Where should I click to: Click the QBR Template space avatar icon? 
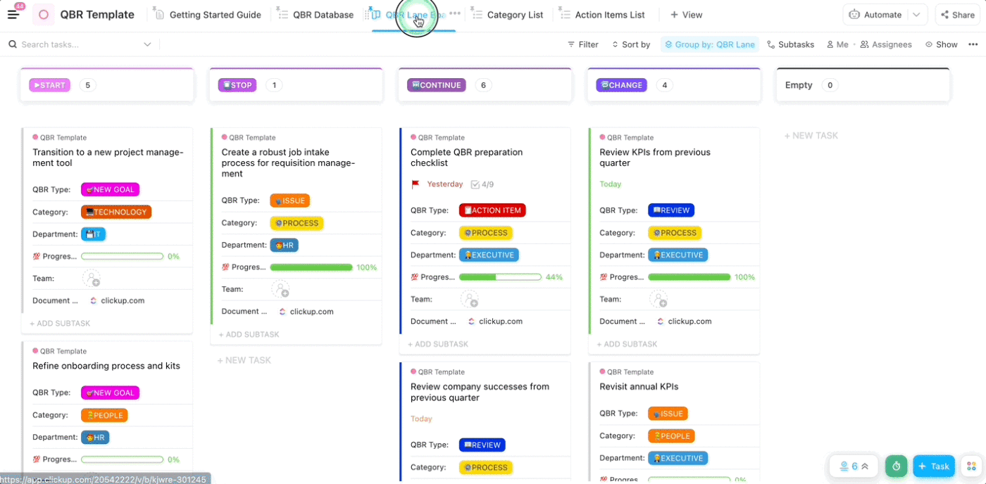click(x=44, y=15)
